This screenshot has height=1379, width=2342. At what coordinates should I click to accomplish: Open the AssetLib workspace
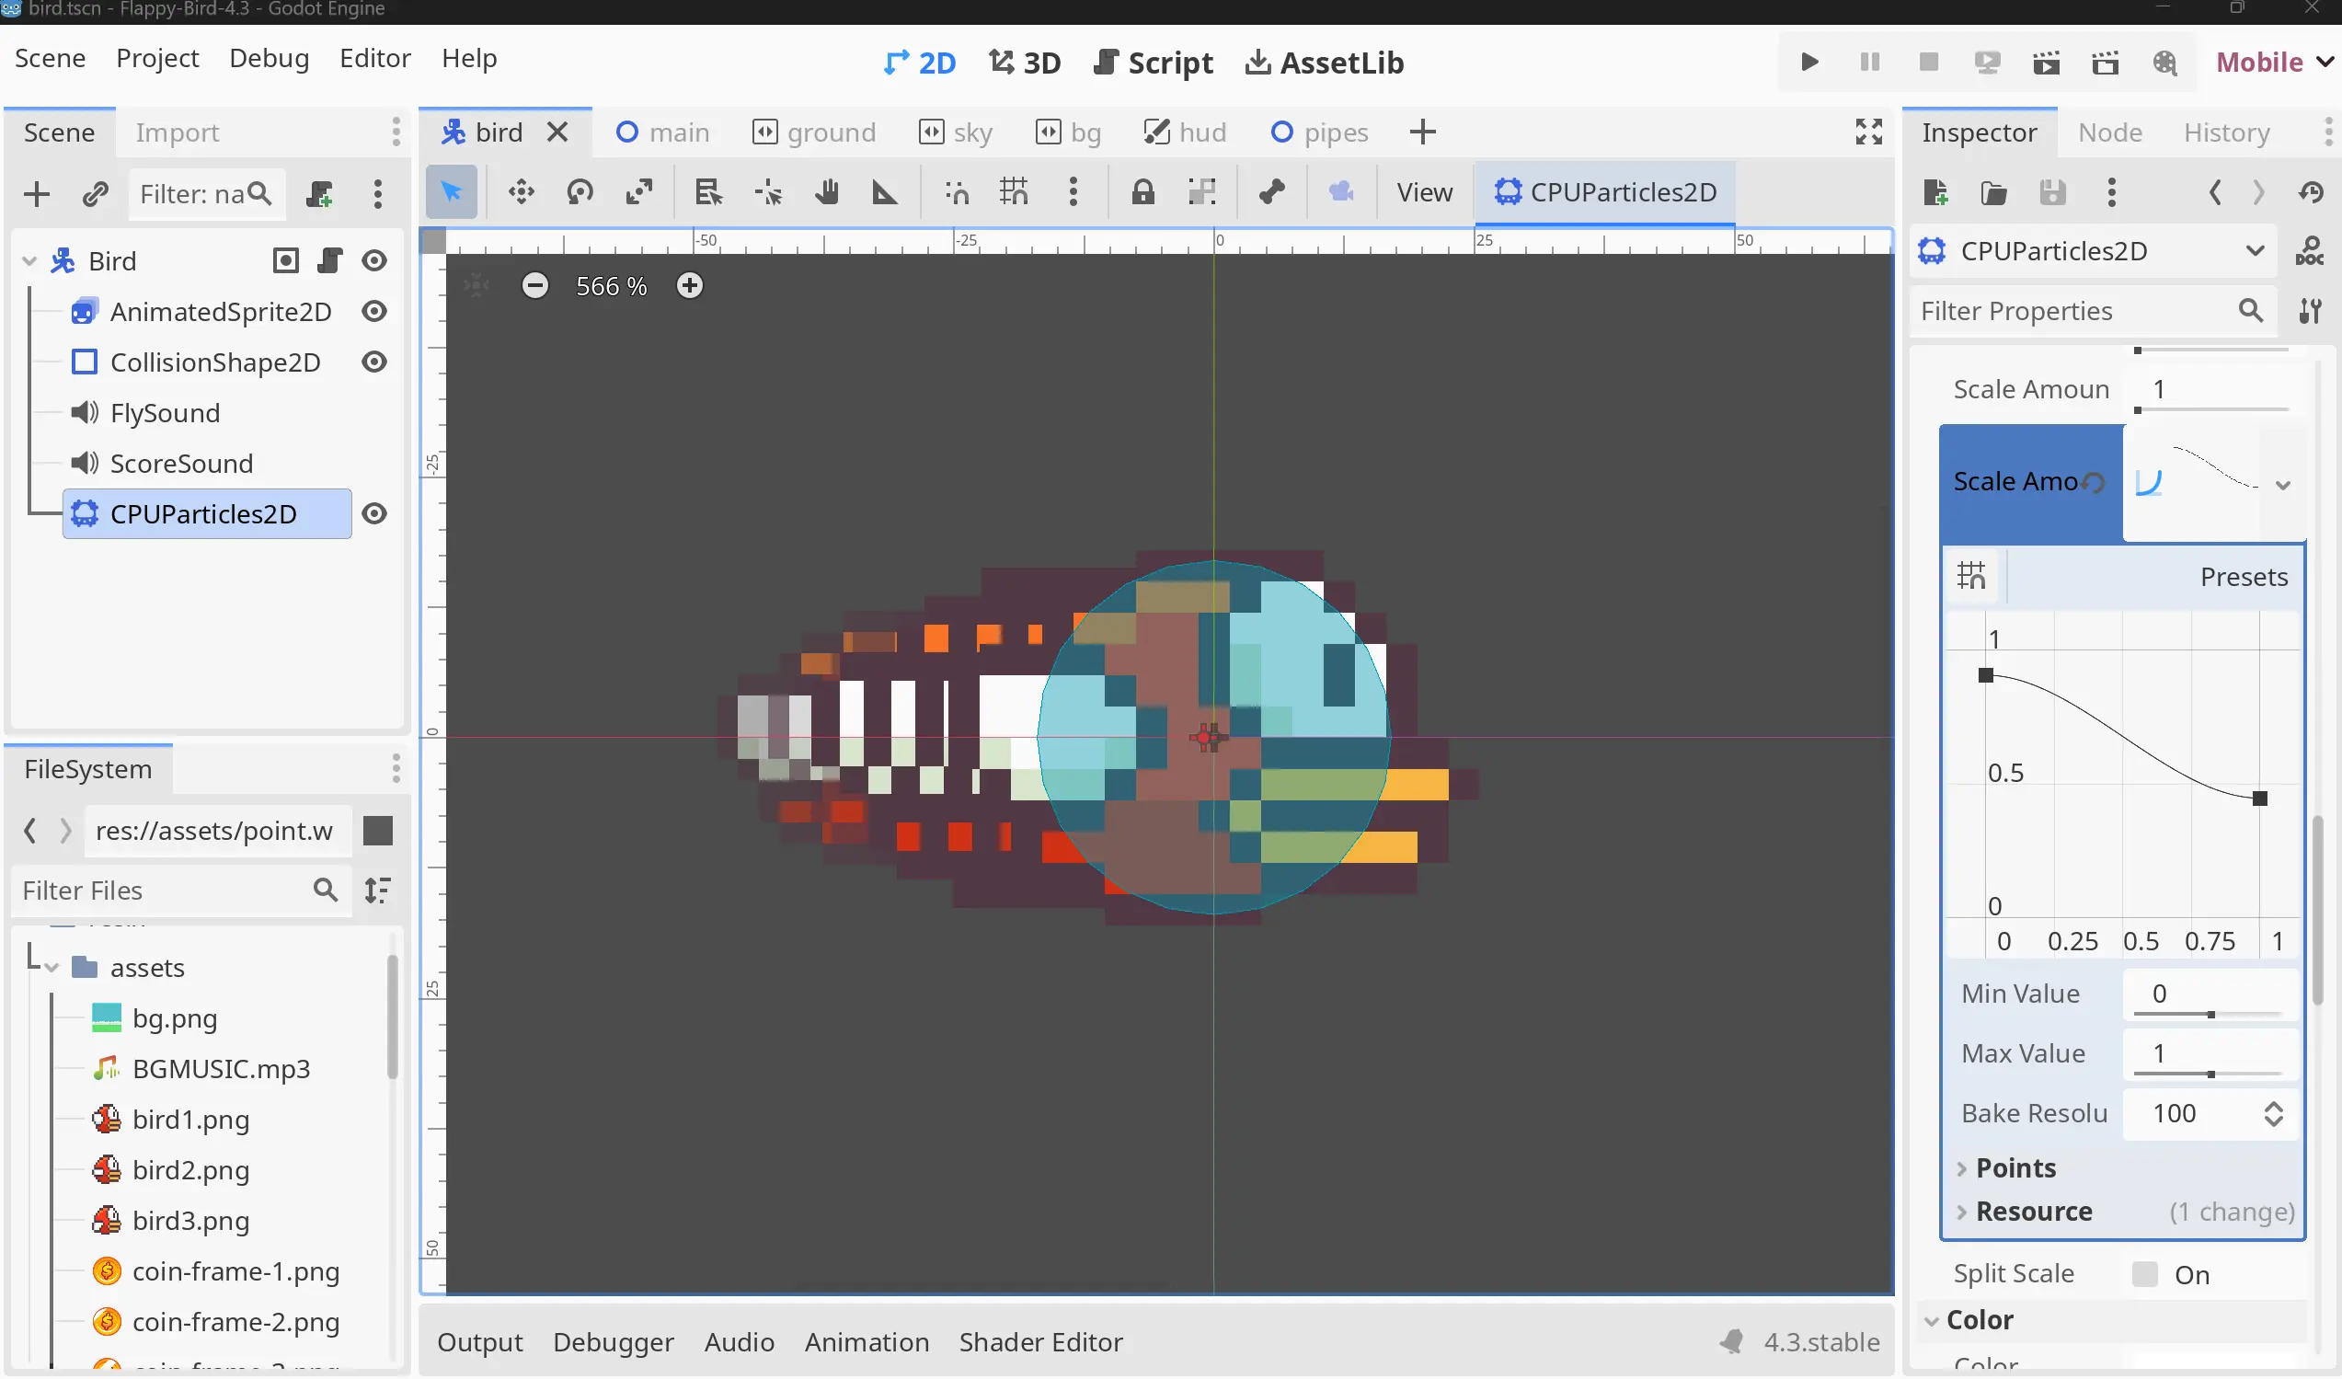[1325, 63]
